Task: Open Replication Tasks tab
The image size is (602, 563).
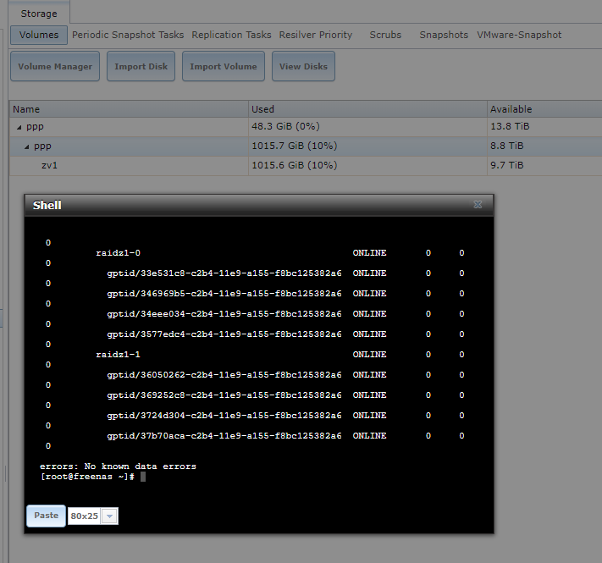Action: [x=231, y=35]
